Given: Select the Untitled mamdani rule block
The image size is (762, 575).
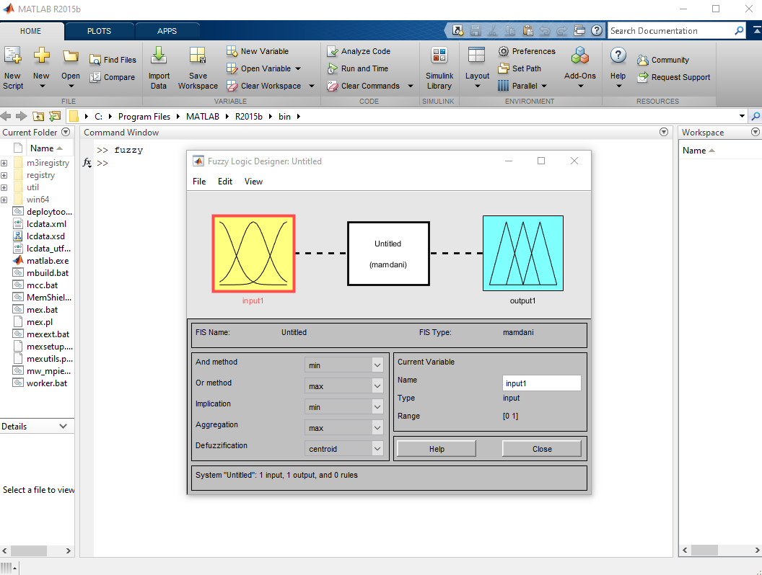Looking at the screenshot, I should 388,254.
